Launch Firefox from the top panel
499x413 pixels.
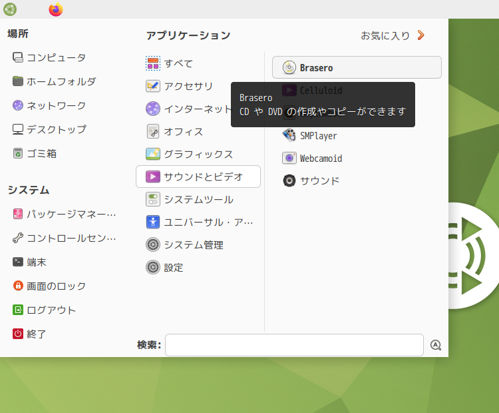point(56,9)
